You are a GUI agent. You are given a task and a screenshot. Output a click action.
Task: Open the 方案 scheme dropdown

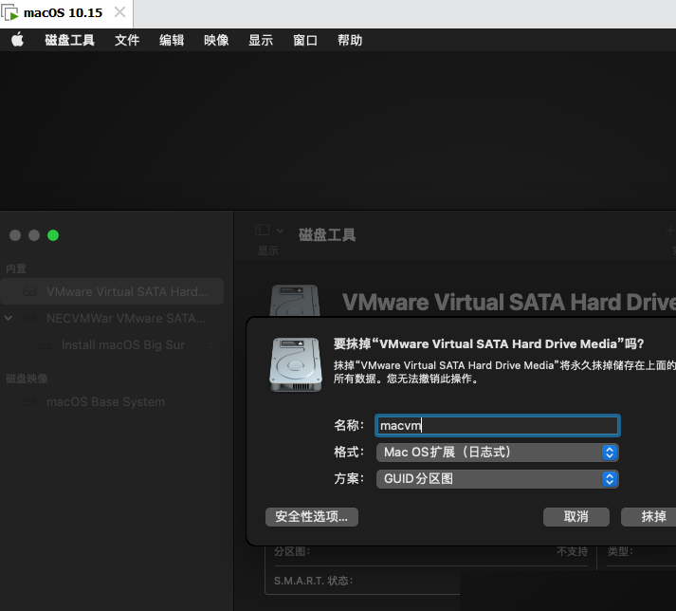point(497,479)
